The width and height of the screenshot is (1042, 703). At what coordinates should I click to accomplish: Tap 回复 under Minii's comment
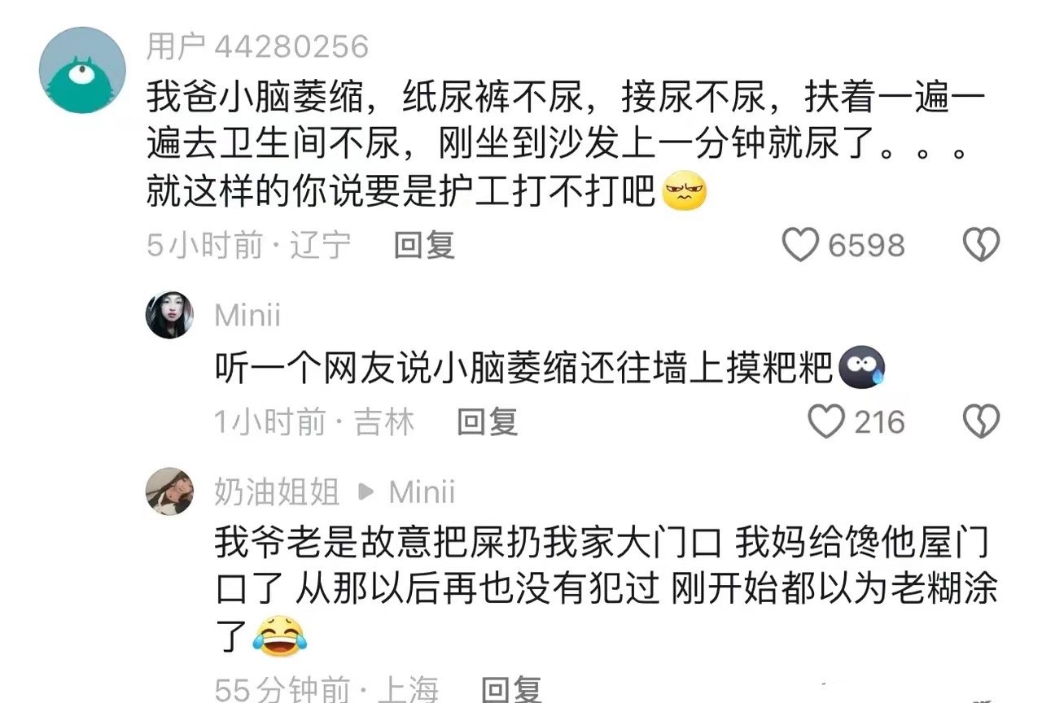487,421
